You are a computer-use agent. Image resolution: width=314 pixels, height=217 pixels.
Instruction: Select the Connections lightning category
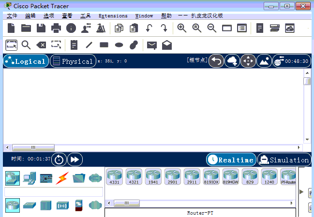(62, 178)
